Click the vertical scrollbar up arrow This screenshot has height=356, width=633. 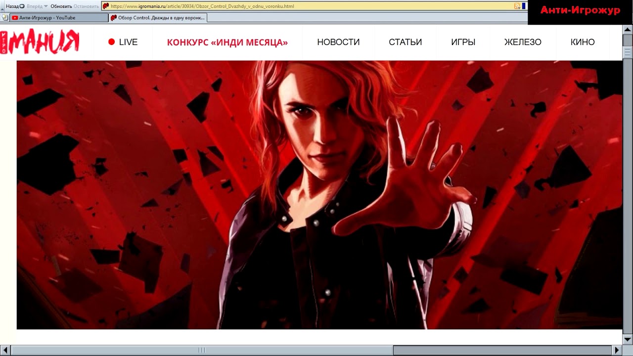628,30
